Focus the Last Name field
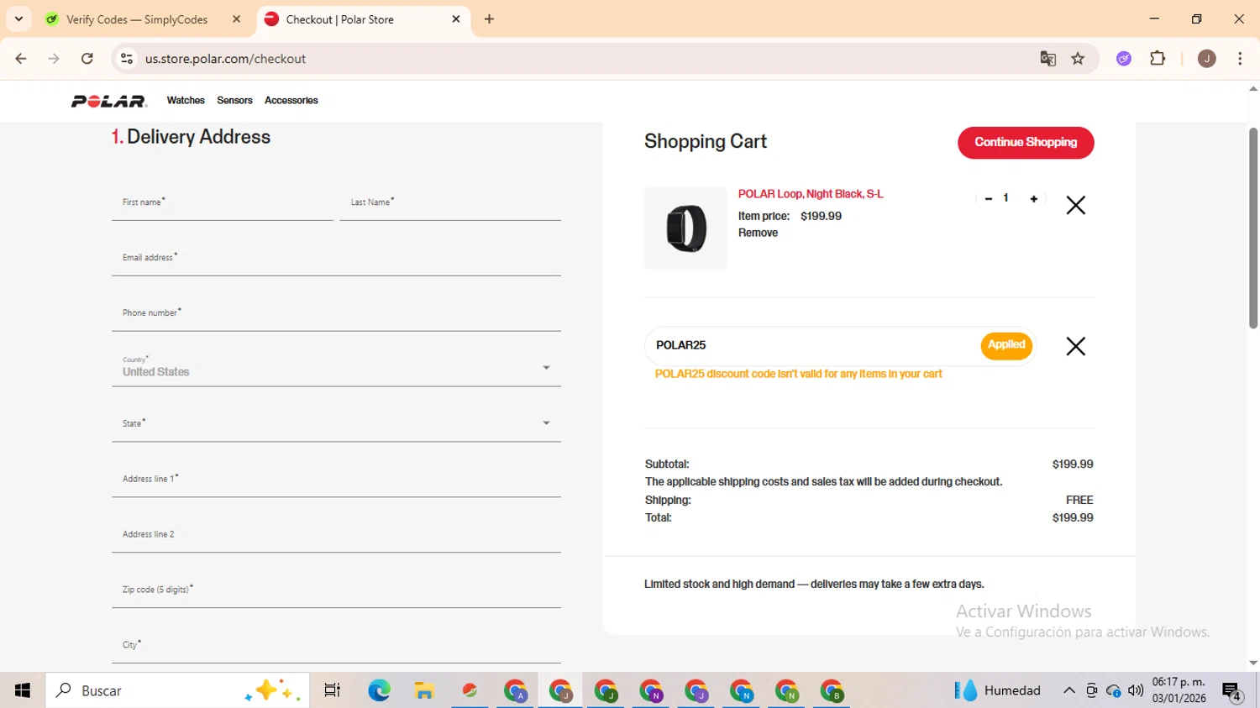The height and width of the screenshot is (708, 1260). [450, 202]
